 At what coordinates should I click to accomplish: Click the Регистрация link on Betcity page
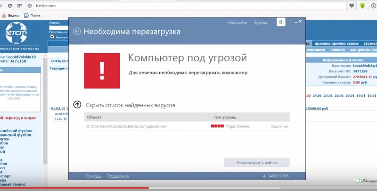pyautogui.click(x=58, y=32)
